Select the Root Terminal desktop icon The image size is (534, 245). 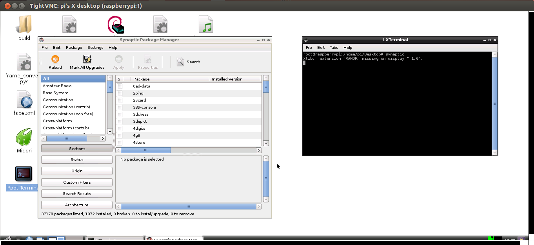tap(24, 174)
